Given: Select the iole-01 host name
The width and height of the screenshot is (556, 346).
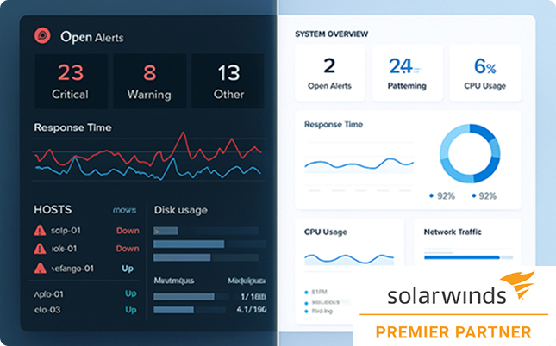Looking at the screenshot, I should [x=64, y=249].
